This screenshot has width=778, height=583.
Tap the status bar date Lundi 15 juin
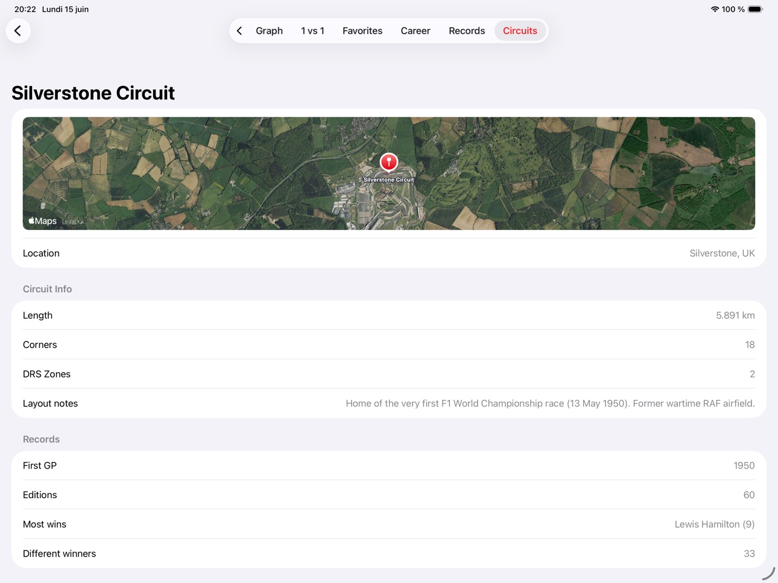[65, 9]
